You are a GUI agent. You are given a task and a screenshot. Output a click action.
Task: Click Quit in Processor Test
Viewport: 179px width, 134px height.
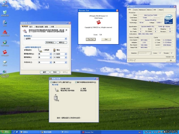tap(106, 39)
